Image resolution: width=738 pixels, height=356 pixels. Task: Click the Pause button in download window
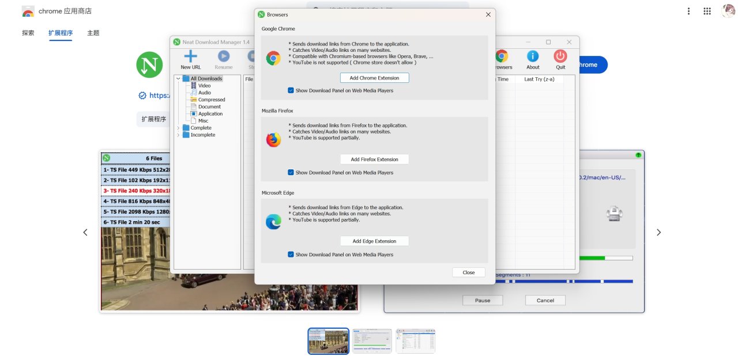coord(483,300)
